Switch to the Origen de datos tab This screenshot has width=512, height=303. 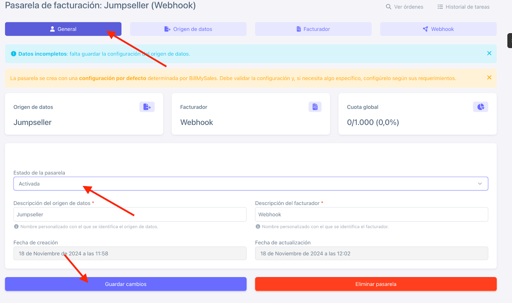tap(188, 29)
